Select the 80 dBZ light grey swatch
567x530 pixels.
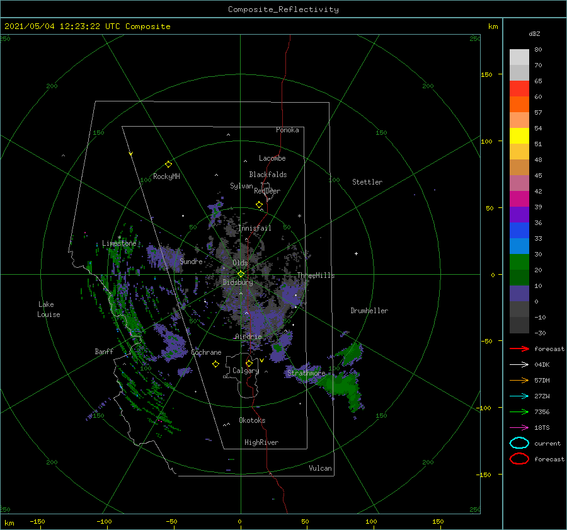[519, 57]
